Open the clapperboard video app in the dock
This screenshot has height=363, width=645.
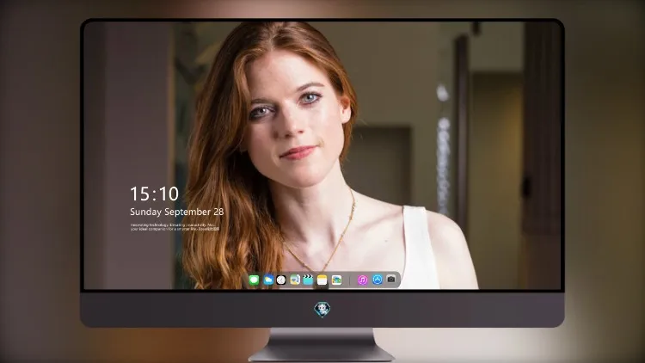(x=308, y=280)
